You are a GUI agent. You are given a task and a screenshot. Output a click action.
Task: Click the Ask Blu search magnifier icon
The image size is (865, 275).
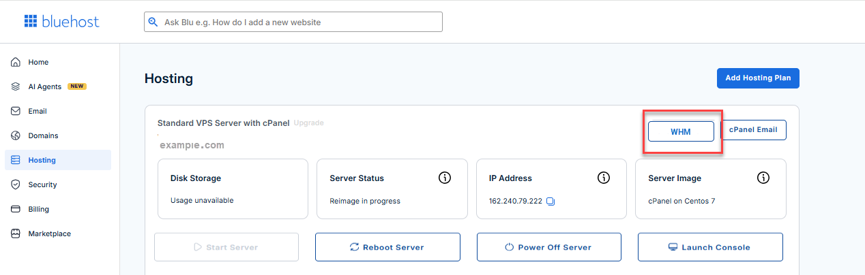pos(153,22)
